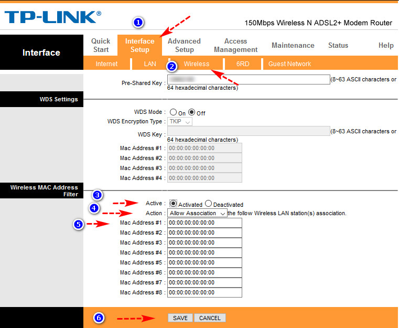399x328 pixels.
Task: Click the 'Pre-Shared Key' label
Action: point(142,83)
